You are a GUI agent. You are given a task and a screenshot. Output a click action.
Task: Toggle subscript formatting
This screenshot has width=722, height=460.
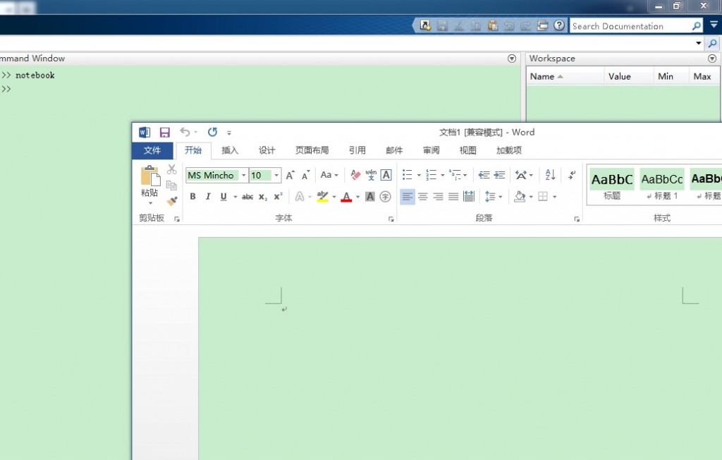coord(262,197)
